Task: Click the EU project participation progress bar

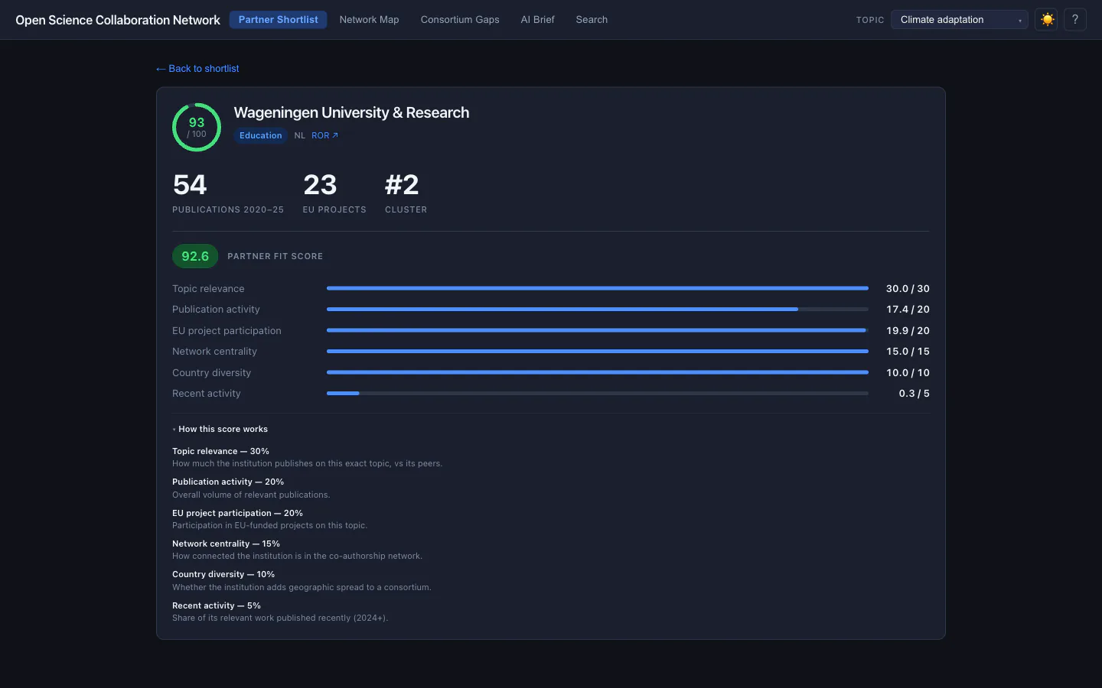Action: pos(598,330)
